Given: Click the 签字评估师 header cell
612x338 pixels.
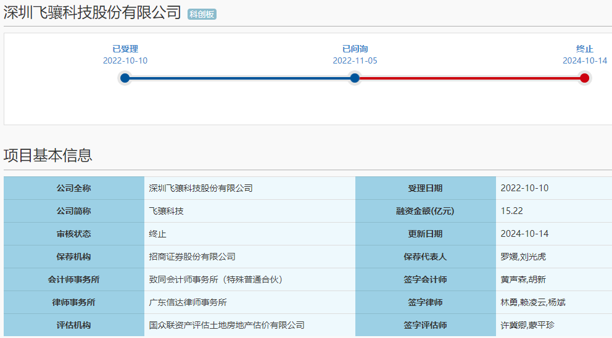Looking at the screenshot, I should click(426, 325).
